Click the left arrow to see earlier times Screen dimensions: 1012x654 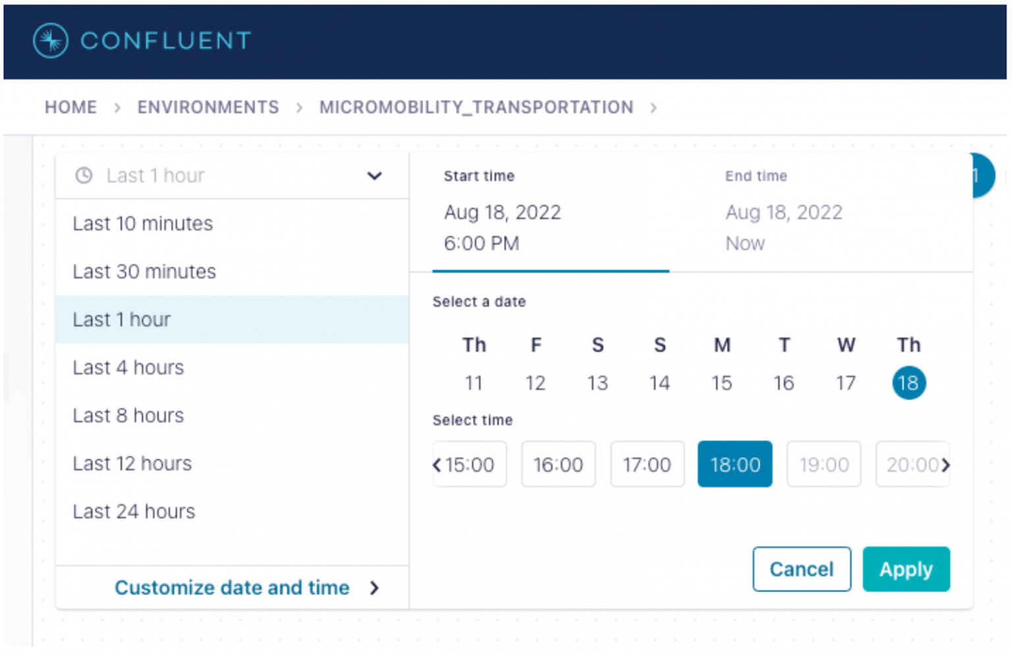tap(436, 464)
